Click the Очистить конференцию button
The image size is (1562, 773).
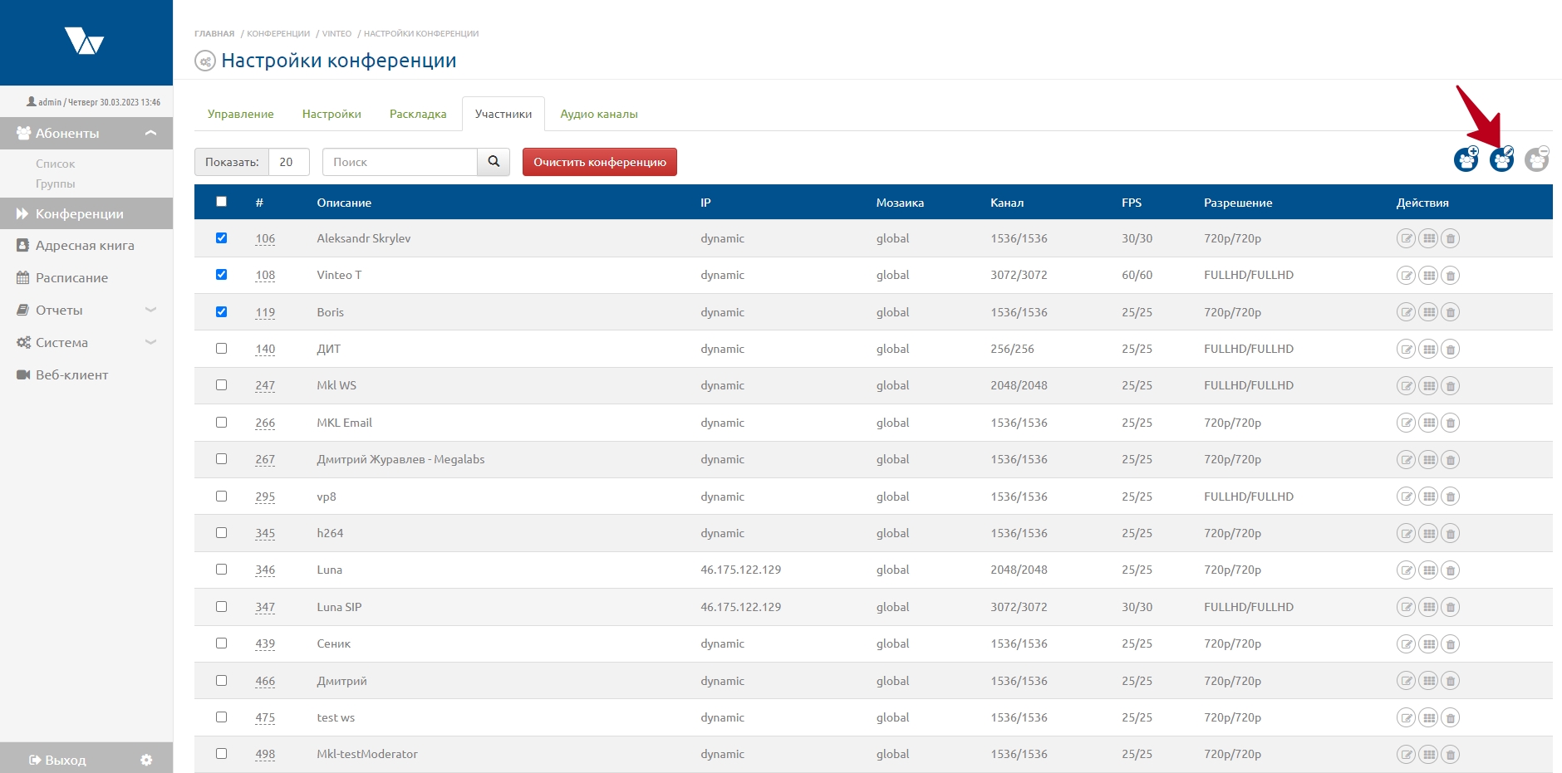coord(600,162)
